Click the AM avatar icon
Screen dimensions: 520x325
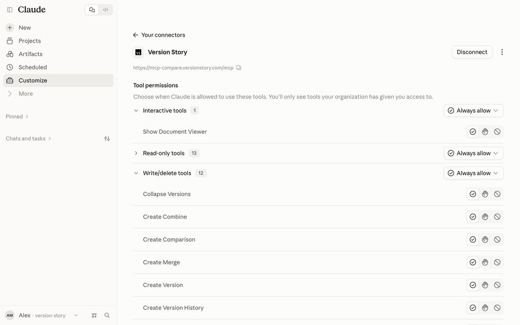click(10, 315)
